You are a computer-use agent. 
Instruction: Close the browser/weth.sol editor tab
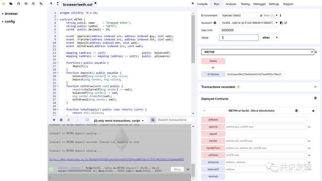tap(95, 3)
